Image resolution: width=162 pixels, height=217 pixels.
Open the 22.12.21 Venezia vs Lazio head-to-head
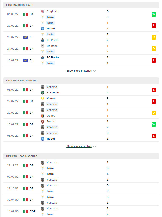(x=81, y=165)
